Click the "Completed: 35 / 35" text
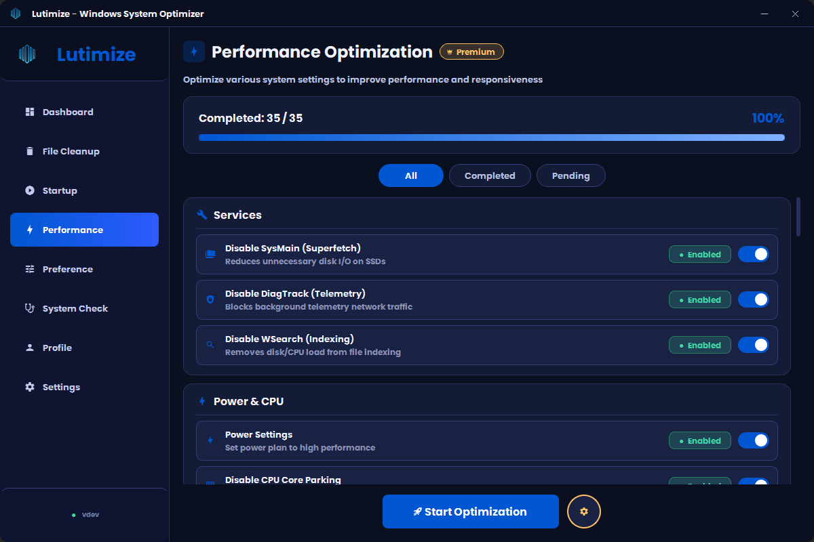814x542 pixels. pos(251,118)
